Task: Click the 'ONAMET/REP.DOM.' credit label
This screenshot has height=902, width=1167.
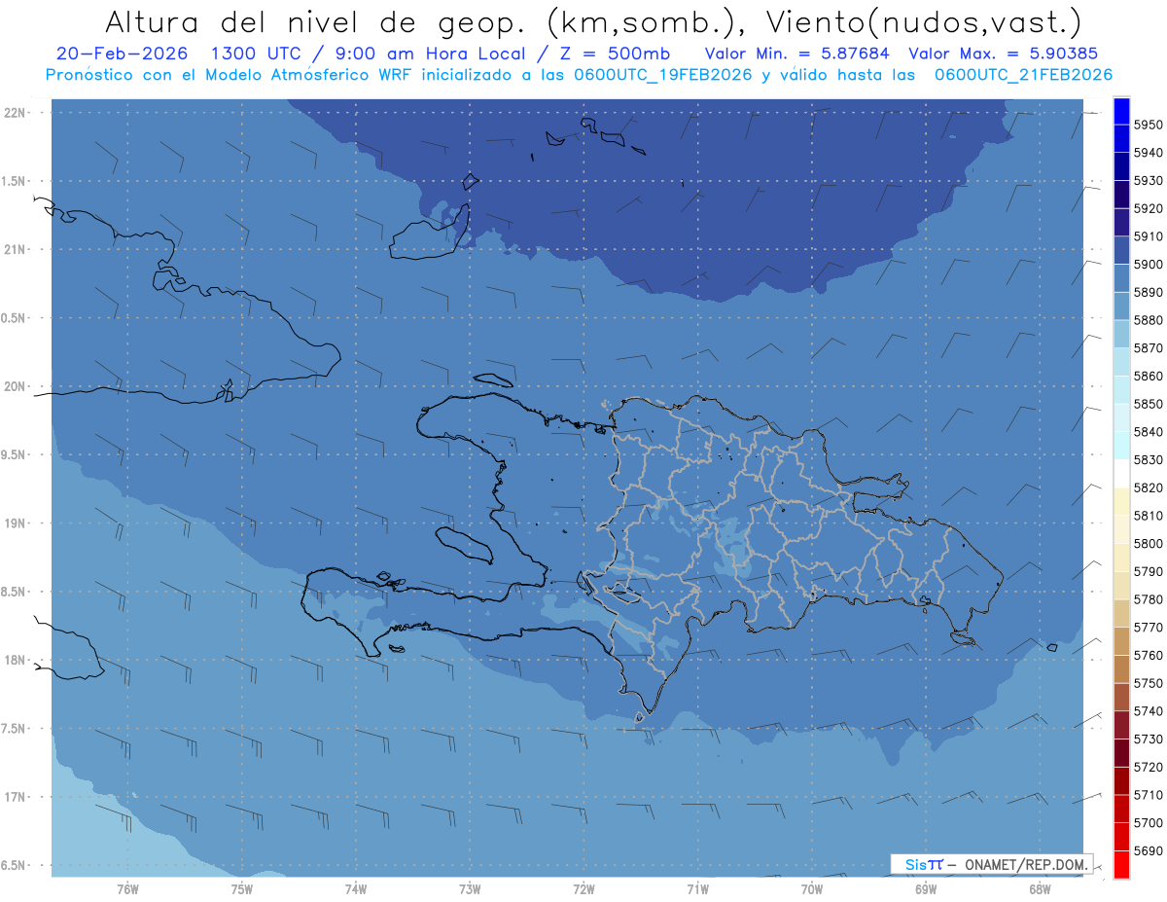Action: (x=1025, y=864)
